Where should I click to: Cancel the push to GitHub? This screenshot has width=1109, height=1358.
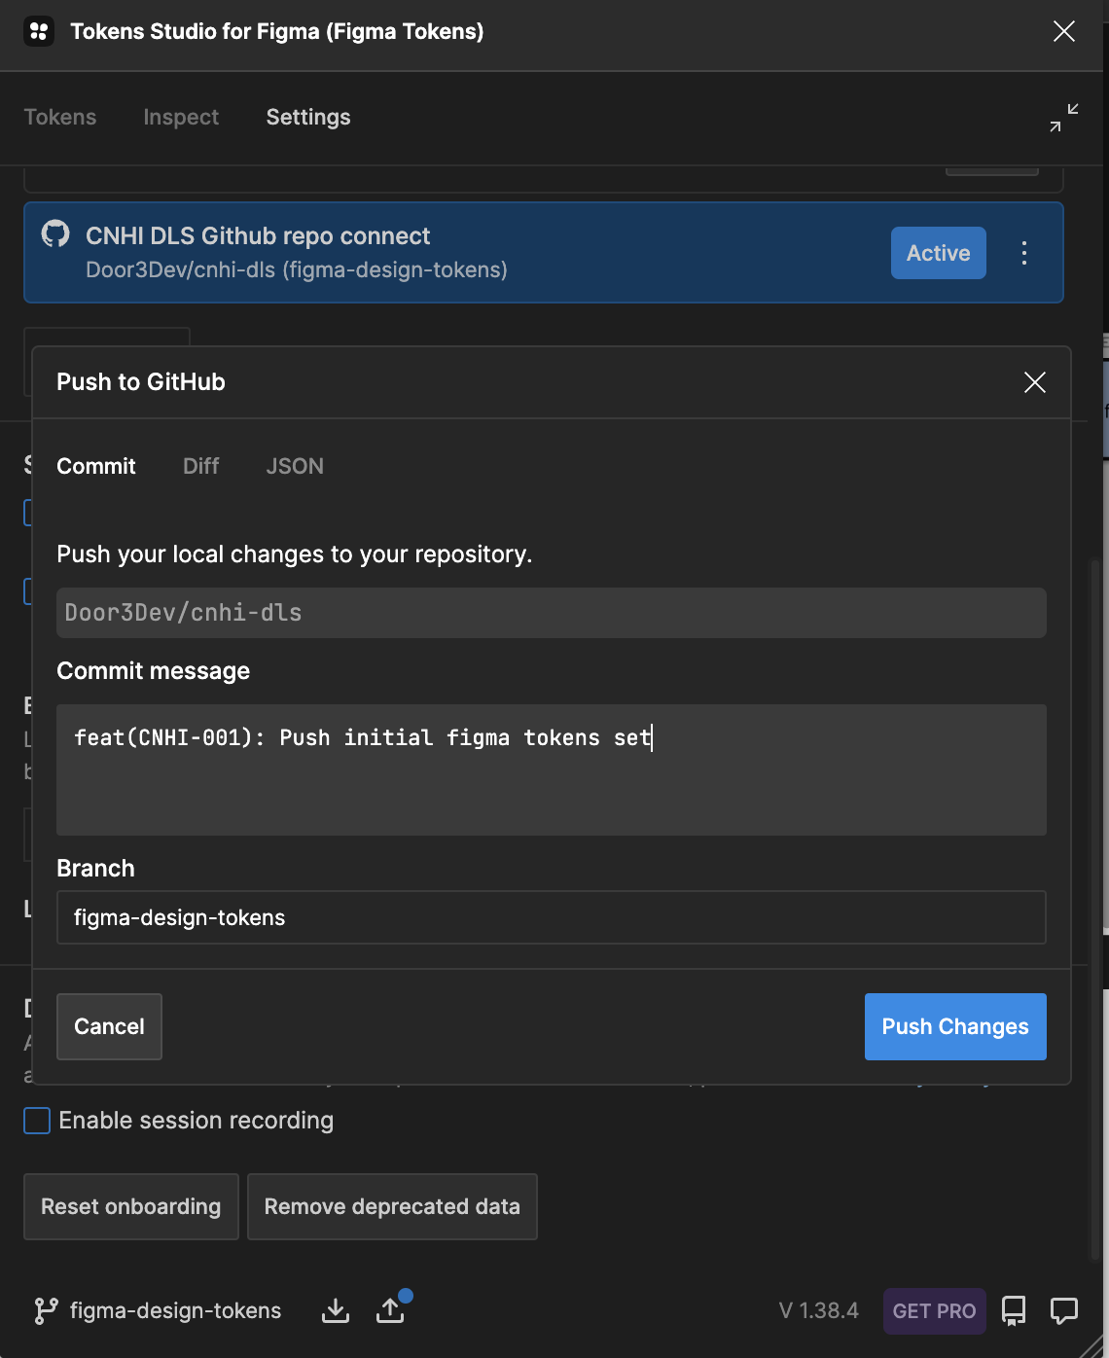click(109, 1026)
